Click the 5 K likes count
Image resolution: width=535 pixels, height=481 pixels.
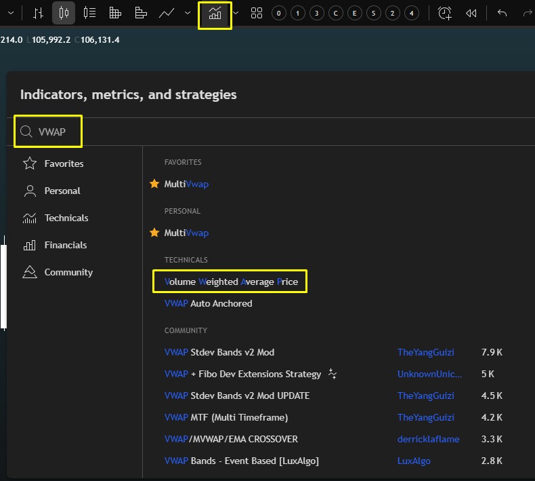point(488,374)
